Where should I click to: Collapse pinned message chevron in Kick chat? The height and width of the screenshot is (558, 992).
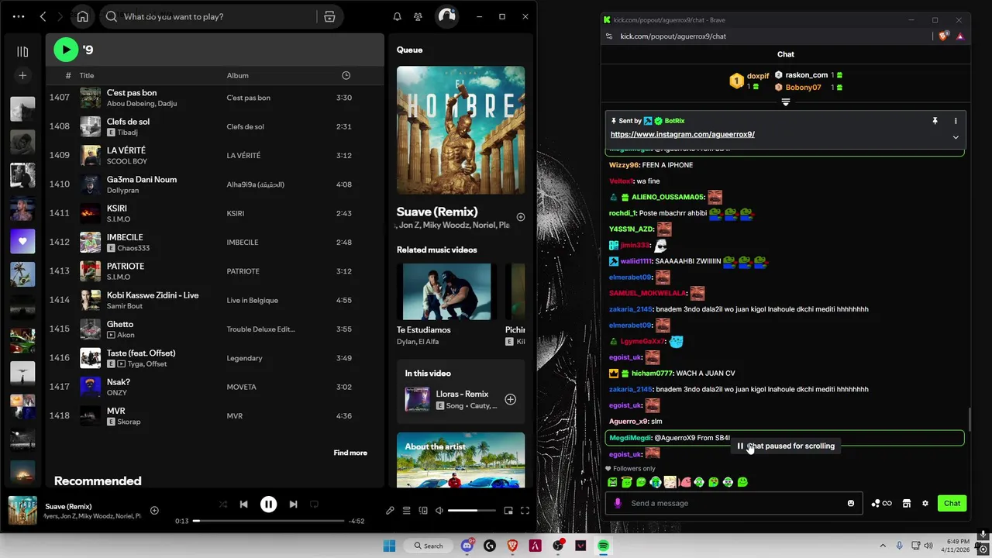coord(956,137)
